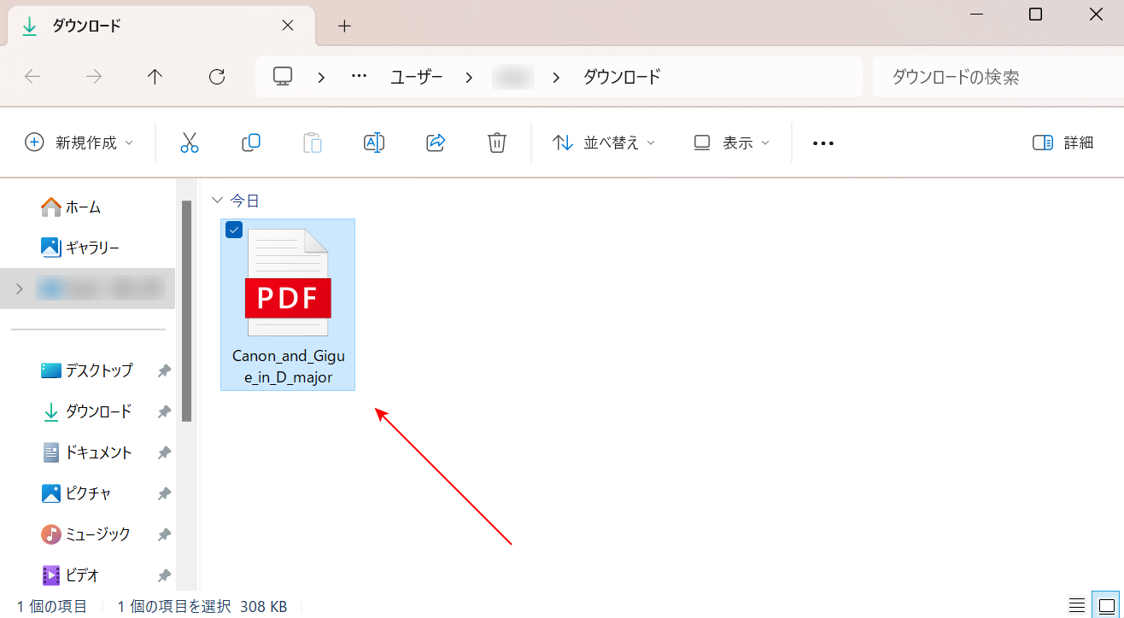Maximize the Explorer window

tap(1035, 15)
